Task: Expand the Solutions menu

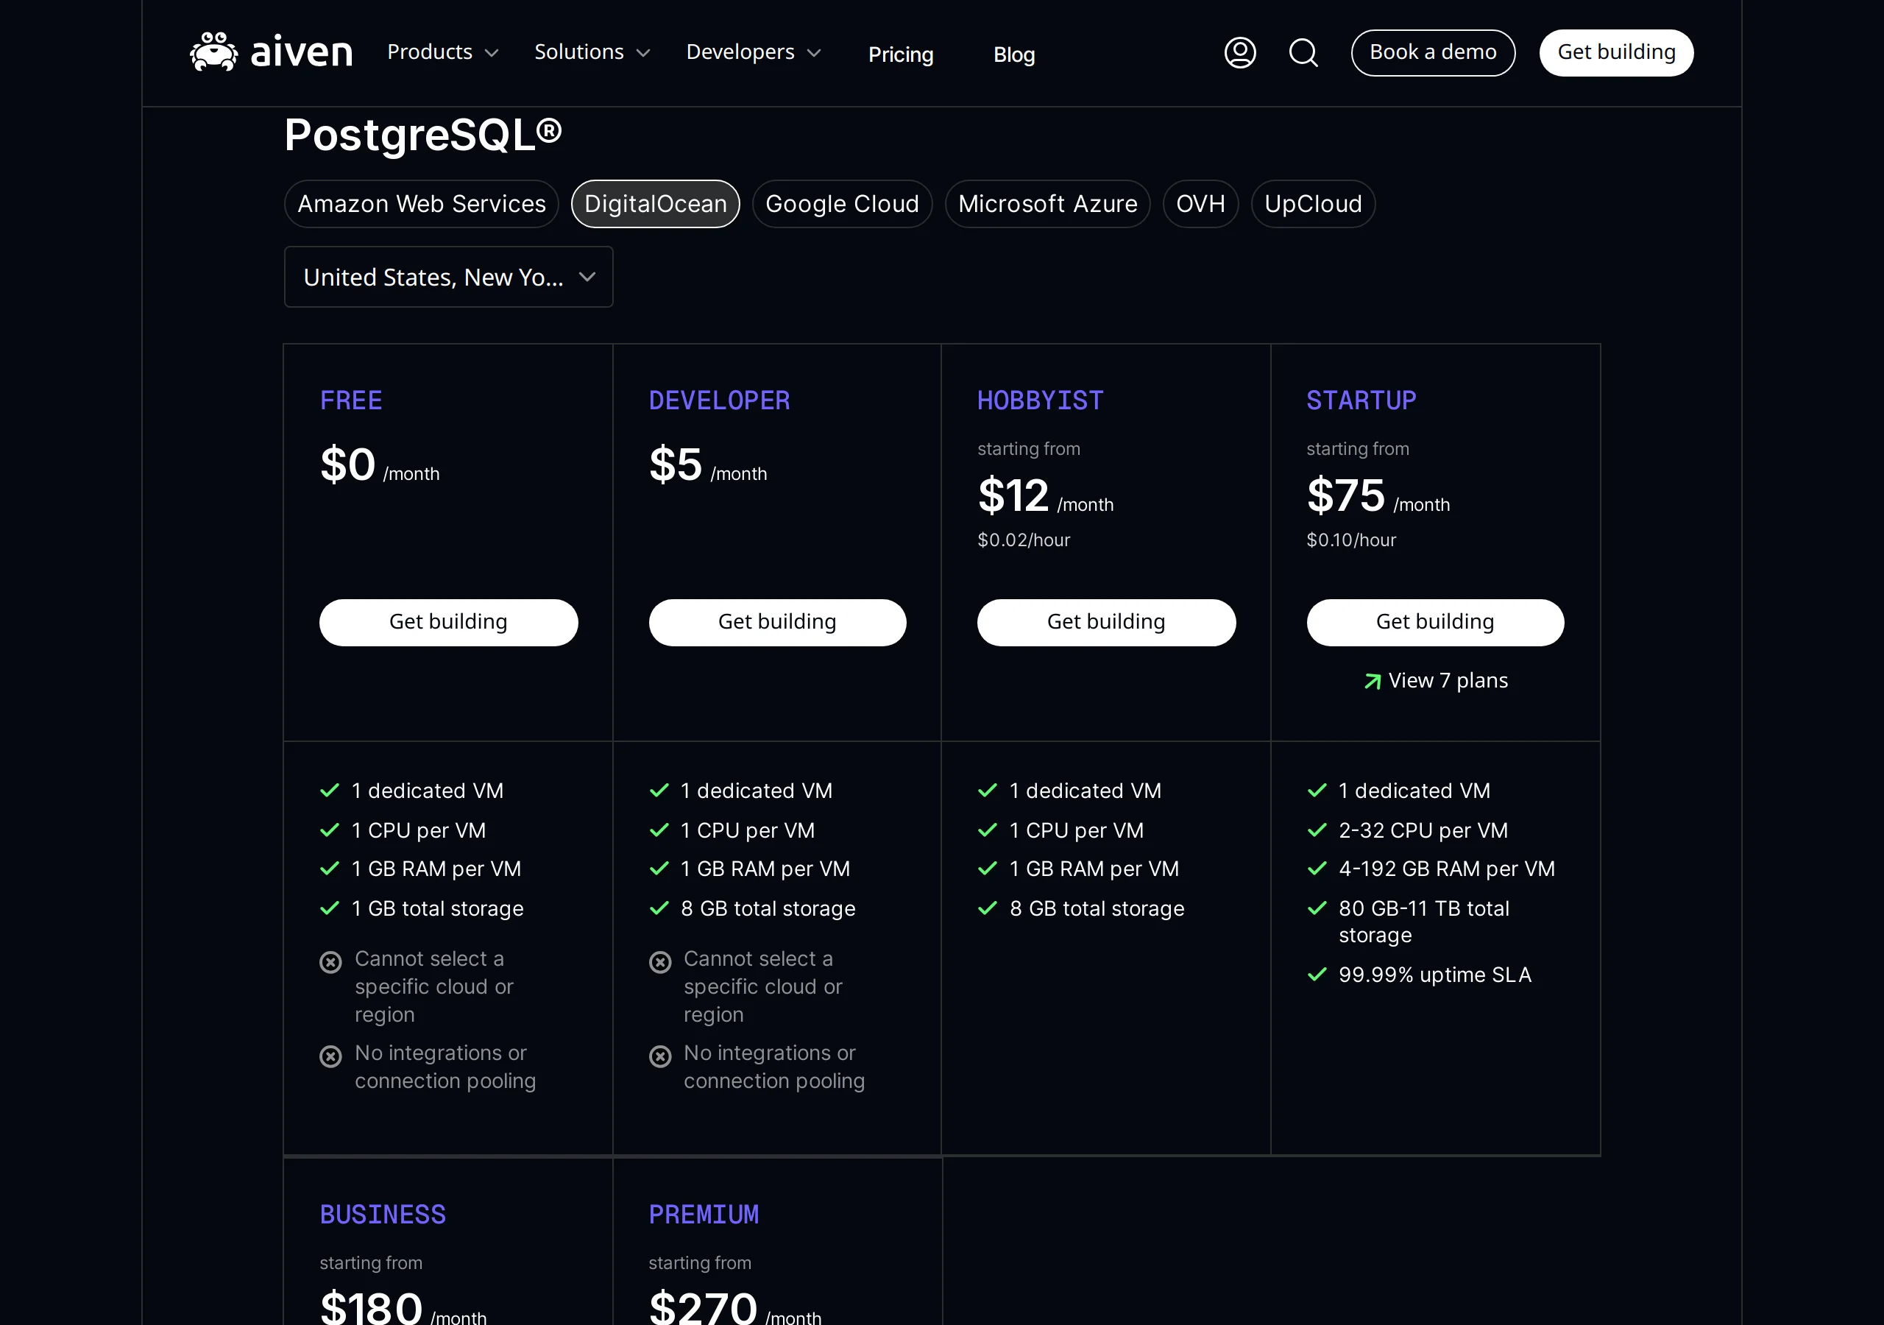Action: pos(592,52)
